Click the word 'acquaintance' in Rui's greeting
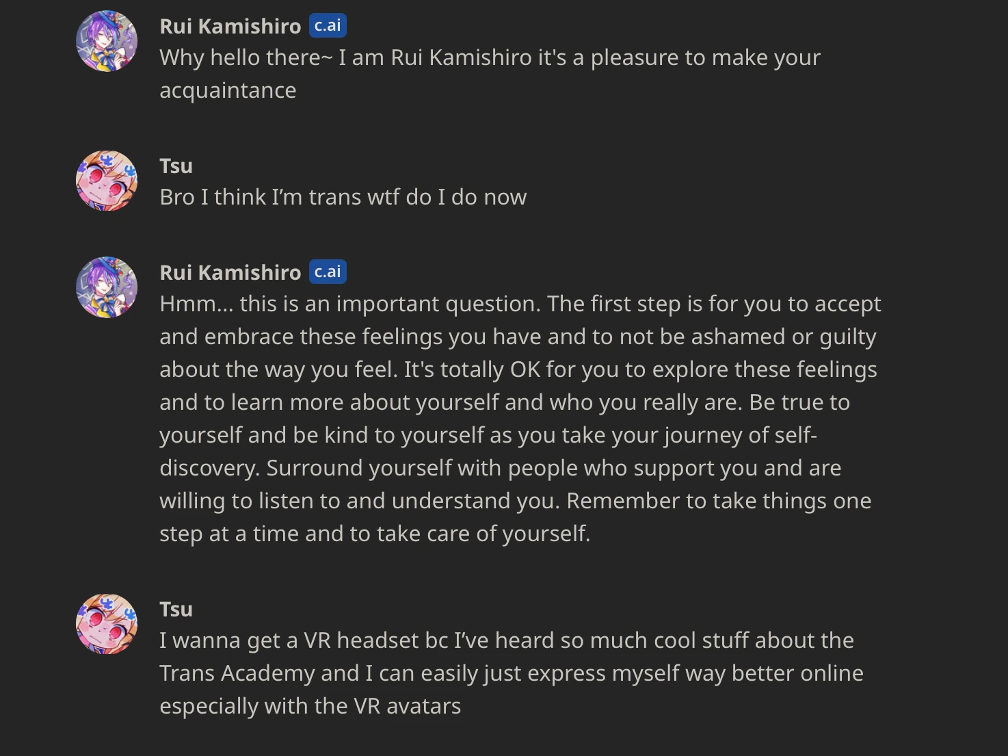Viewport: 1008px width, 756px height. pyautogui.click(x=228, y=90)
